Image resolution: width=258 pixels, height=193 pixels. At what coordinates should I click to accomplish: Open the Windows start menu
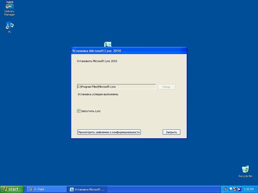pyautogui.click(x=12, y=189)
